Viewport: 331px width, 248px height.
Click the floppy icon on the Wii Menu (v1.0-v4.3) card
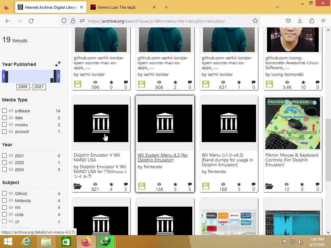point(206,186)
